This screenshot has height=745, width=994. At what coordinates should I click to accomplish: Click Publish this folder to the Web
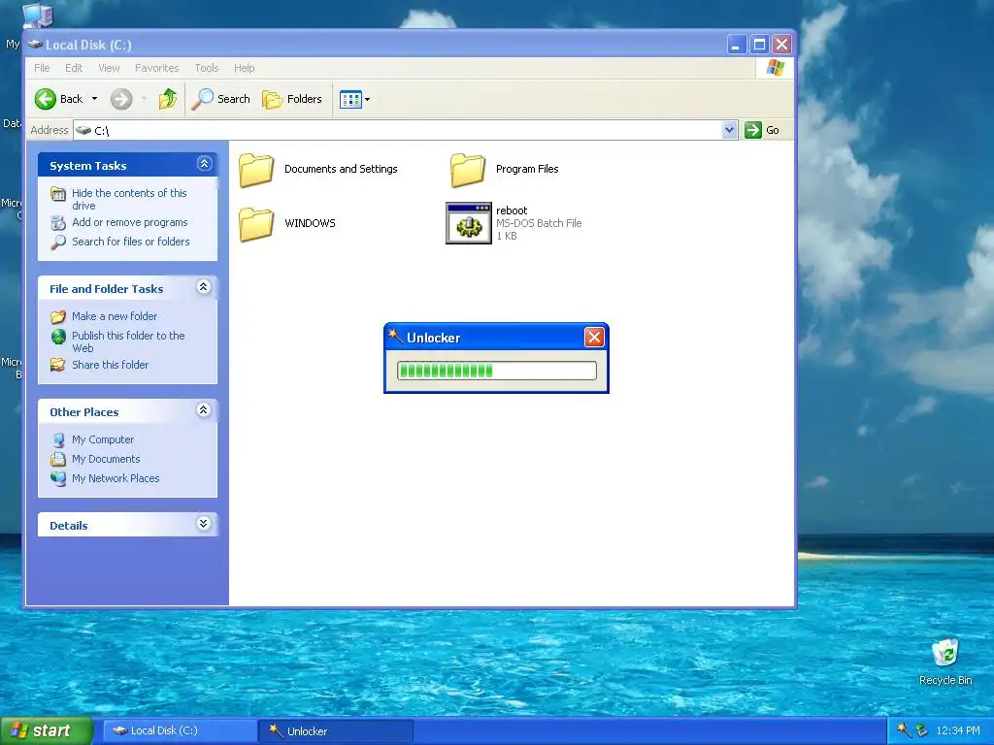tap(128, 341)
